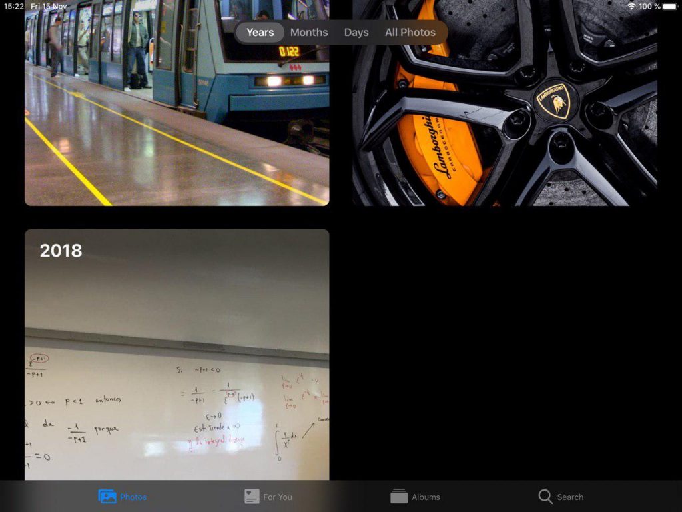Tap the 2018 year heading
This screenshot has width=682, height=512.
[61, 251]
